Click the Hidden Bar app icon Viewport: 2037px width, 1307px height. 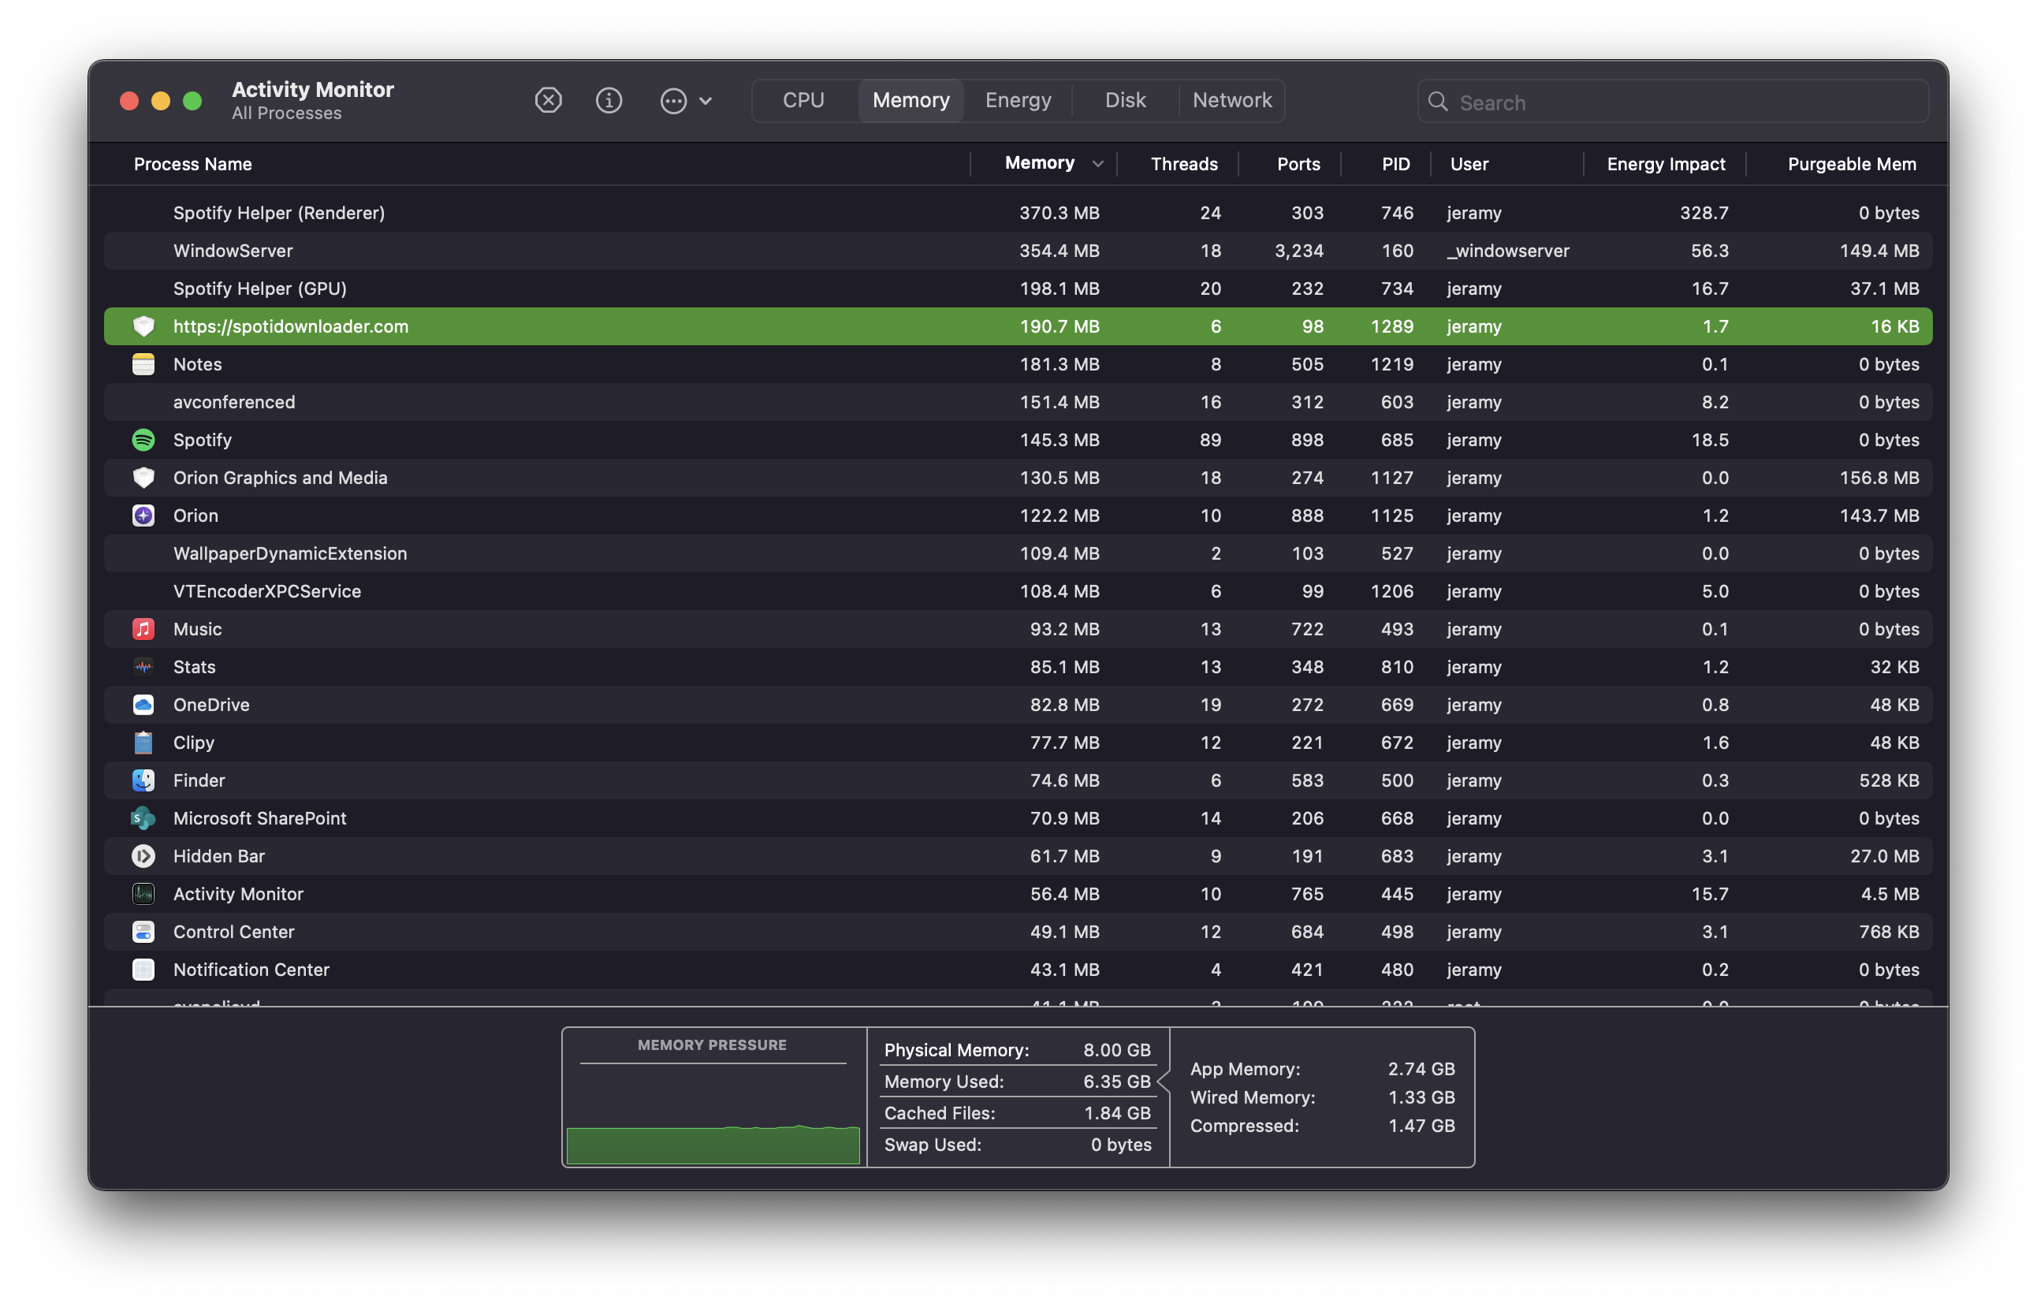[x=143, y=855]
